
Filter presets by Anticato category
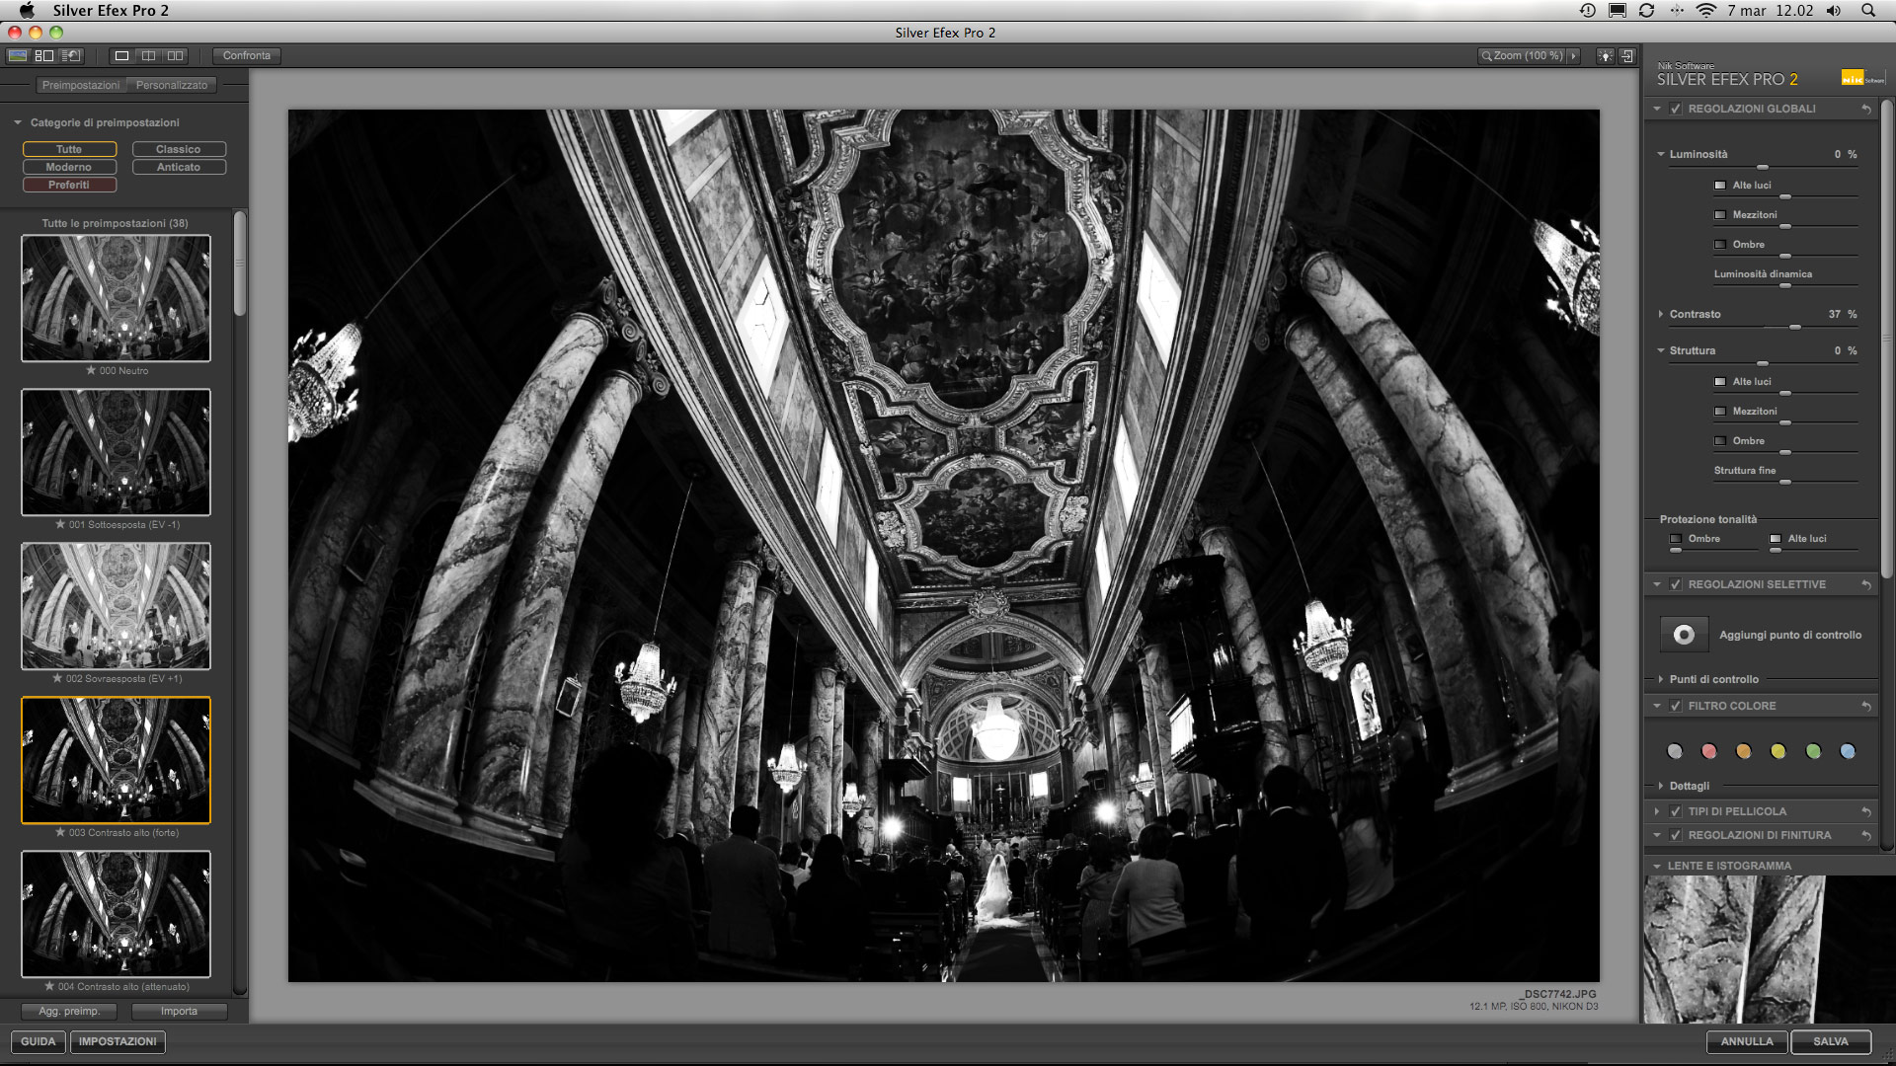[x=179, y=168]
